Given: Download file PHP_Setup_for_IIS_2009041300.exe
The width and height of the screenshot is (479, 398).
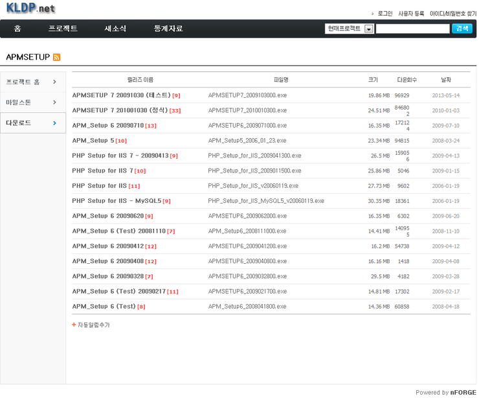Looking at the screenshot, I should tap(255, 156).
